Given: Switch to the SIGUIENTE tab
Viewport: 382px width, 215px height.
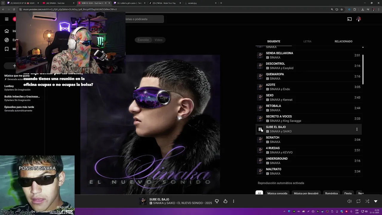Looking at the screenshot, I should coord(274,42).
